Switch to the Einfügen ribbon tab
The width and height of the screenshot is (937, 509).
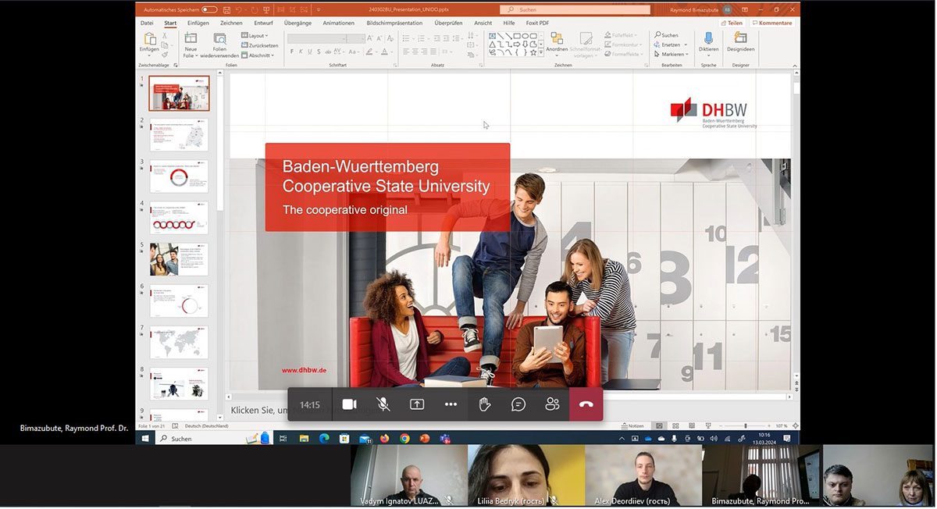[x=198, y=23]
